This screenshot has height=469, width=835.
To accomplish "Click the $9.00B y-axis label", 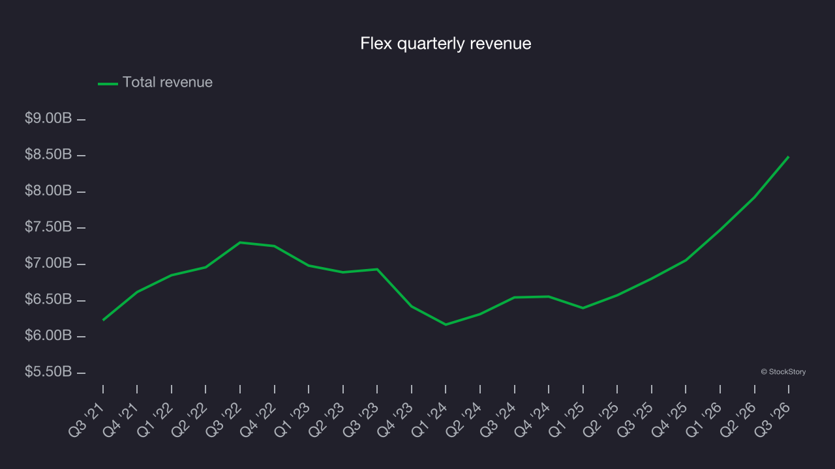I will pos(48,119).
